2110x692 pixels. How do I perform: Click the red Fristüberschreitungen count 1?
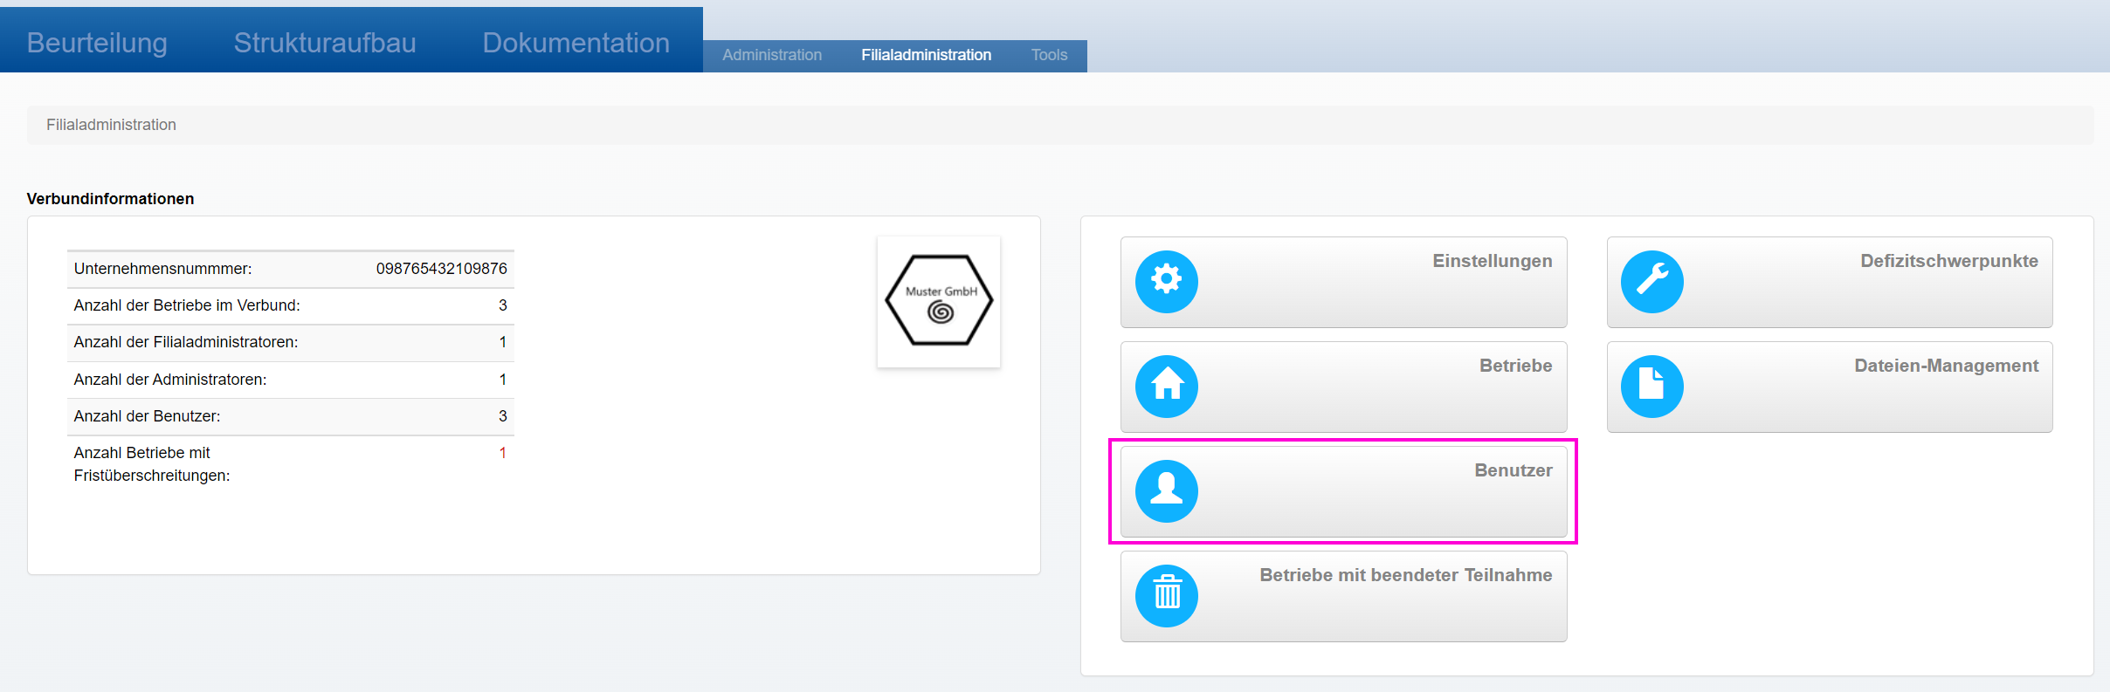pos(502,453)
